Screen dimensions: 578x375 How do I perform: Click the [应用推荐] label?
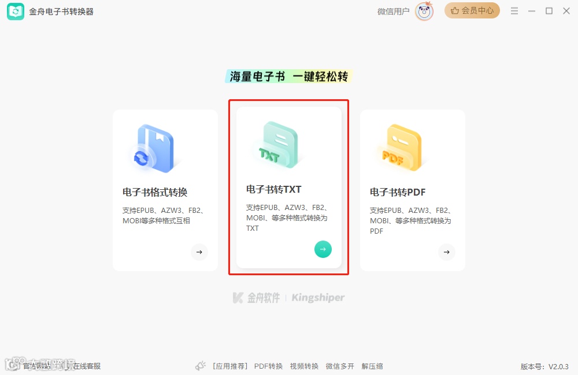point(230,366)
